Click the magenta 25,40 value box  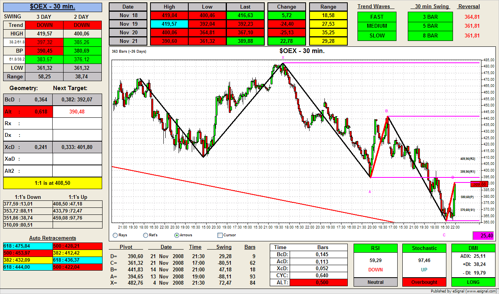coord(483,236)
